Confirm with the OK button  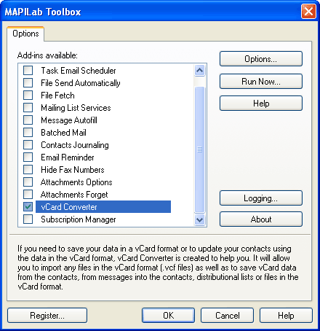pyautogui.click(x=168, y=316)
